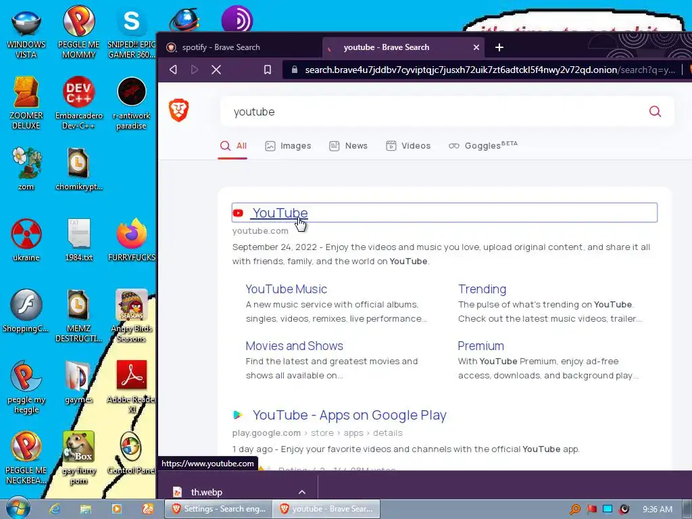Open the YouTube result link
The image size is (692, 519).
tap(280, 213)
